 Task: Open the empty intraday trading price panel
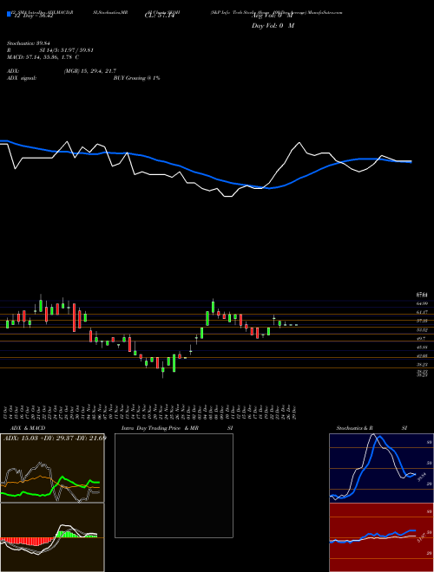(x=174, y=485)
